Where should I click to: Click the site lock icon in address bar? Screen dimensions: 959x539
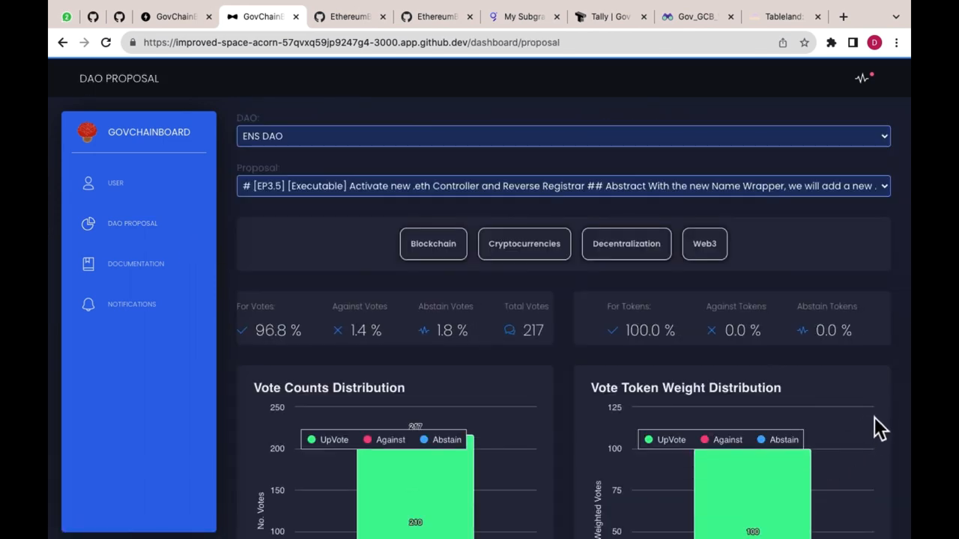[x=133, y=43]
